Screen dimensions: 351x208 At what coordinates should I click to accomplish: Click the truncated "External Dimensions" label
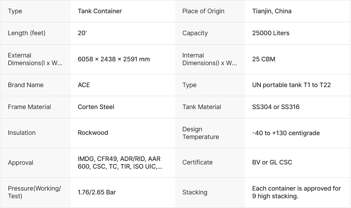coord(35,59)
